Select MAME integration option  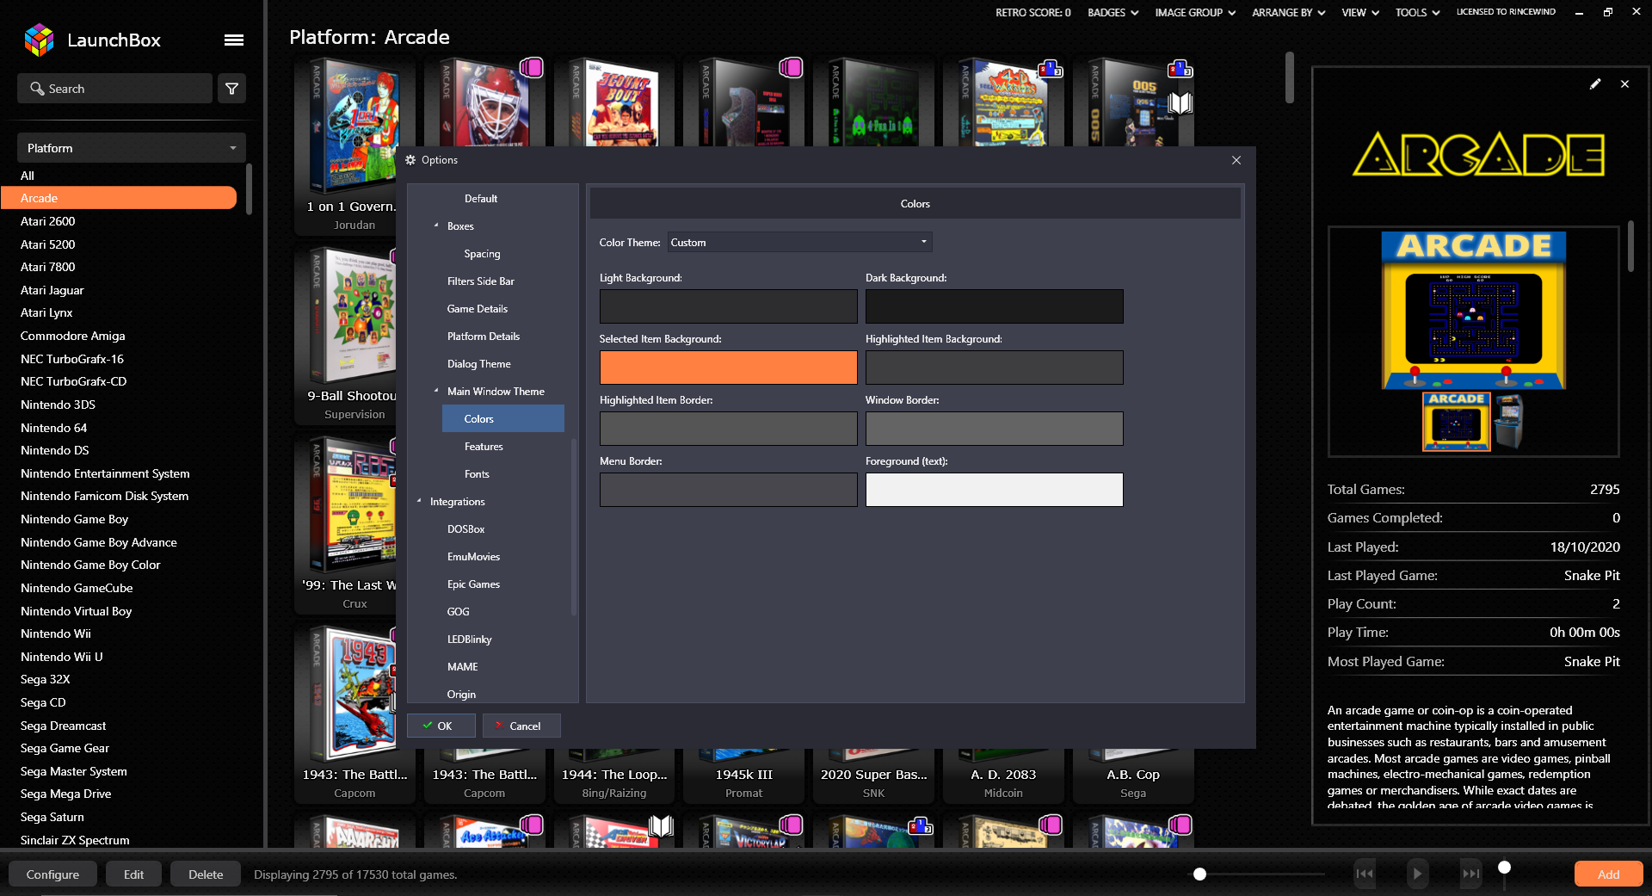coord(462,667)
